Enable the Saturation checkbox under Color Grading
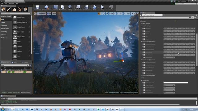This screenshot has width=198, height=111. coord(144,29)
